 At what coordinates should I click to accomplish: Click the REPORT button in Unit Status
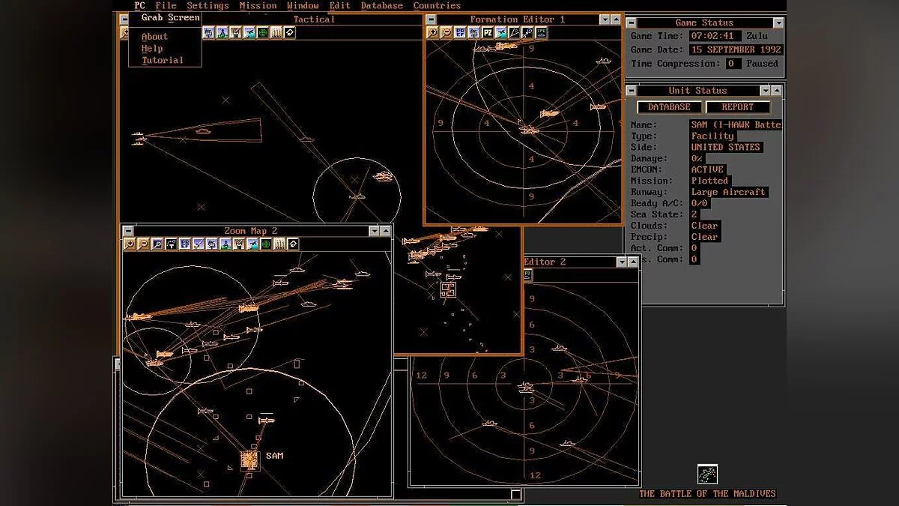[x=737, y=107]
